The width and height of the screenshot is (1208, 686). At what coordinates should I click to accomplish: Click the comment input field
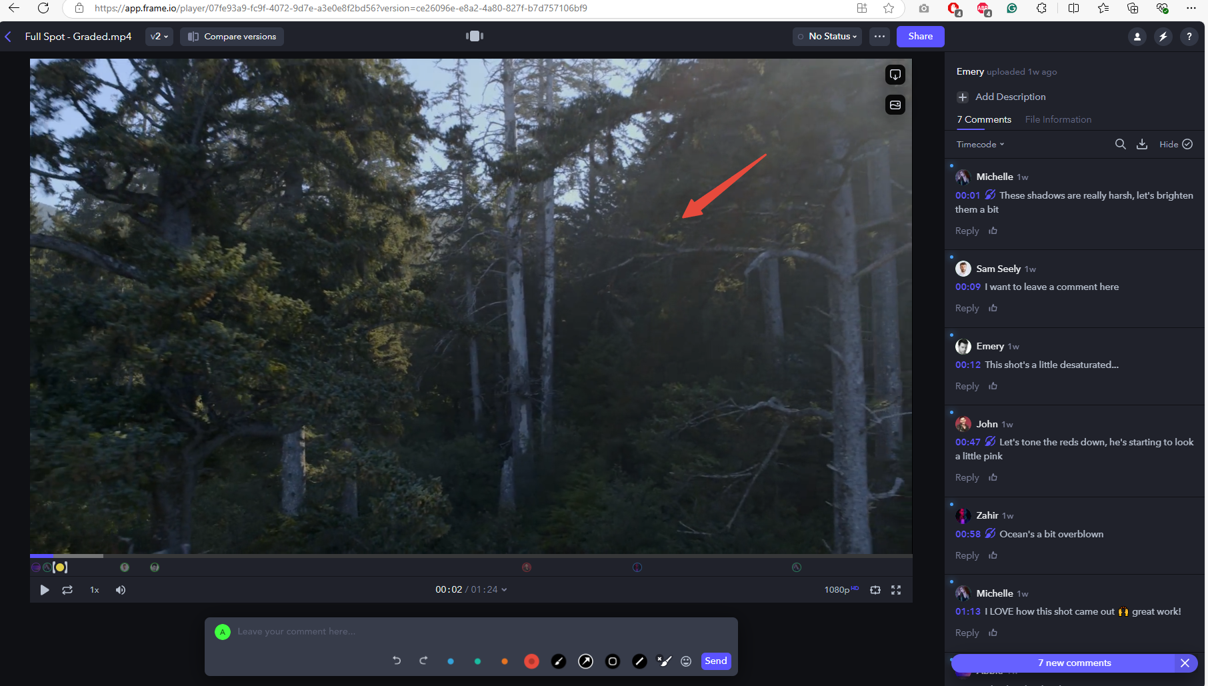471,631
